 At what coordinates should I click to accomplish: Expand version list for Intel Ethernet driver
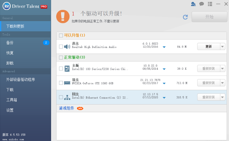pos(164,97)
